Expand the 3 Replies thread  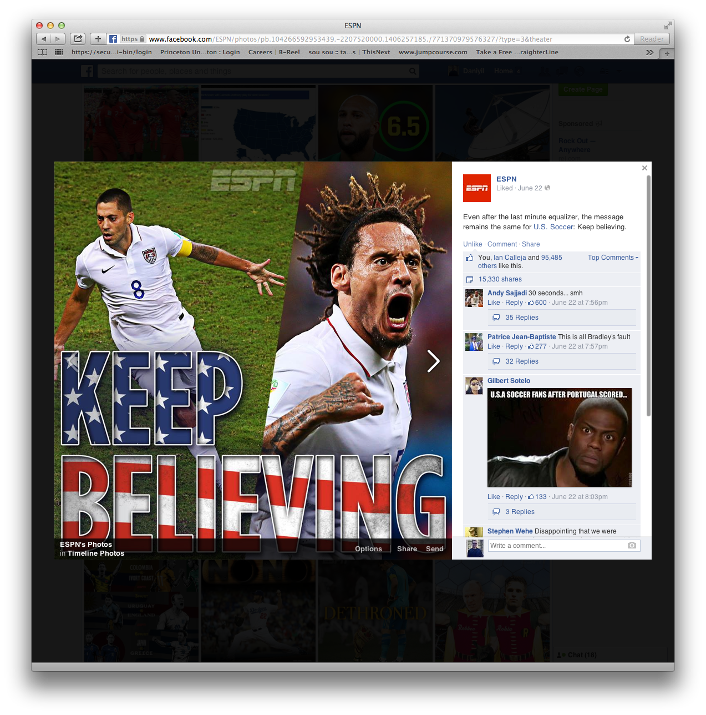click(520, 512)
